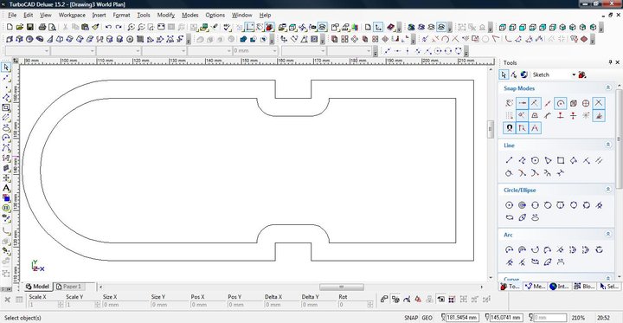Toggle SNAP mode in status bar

pos(411,318)
